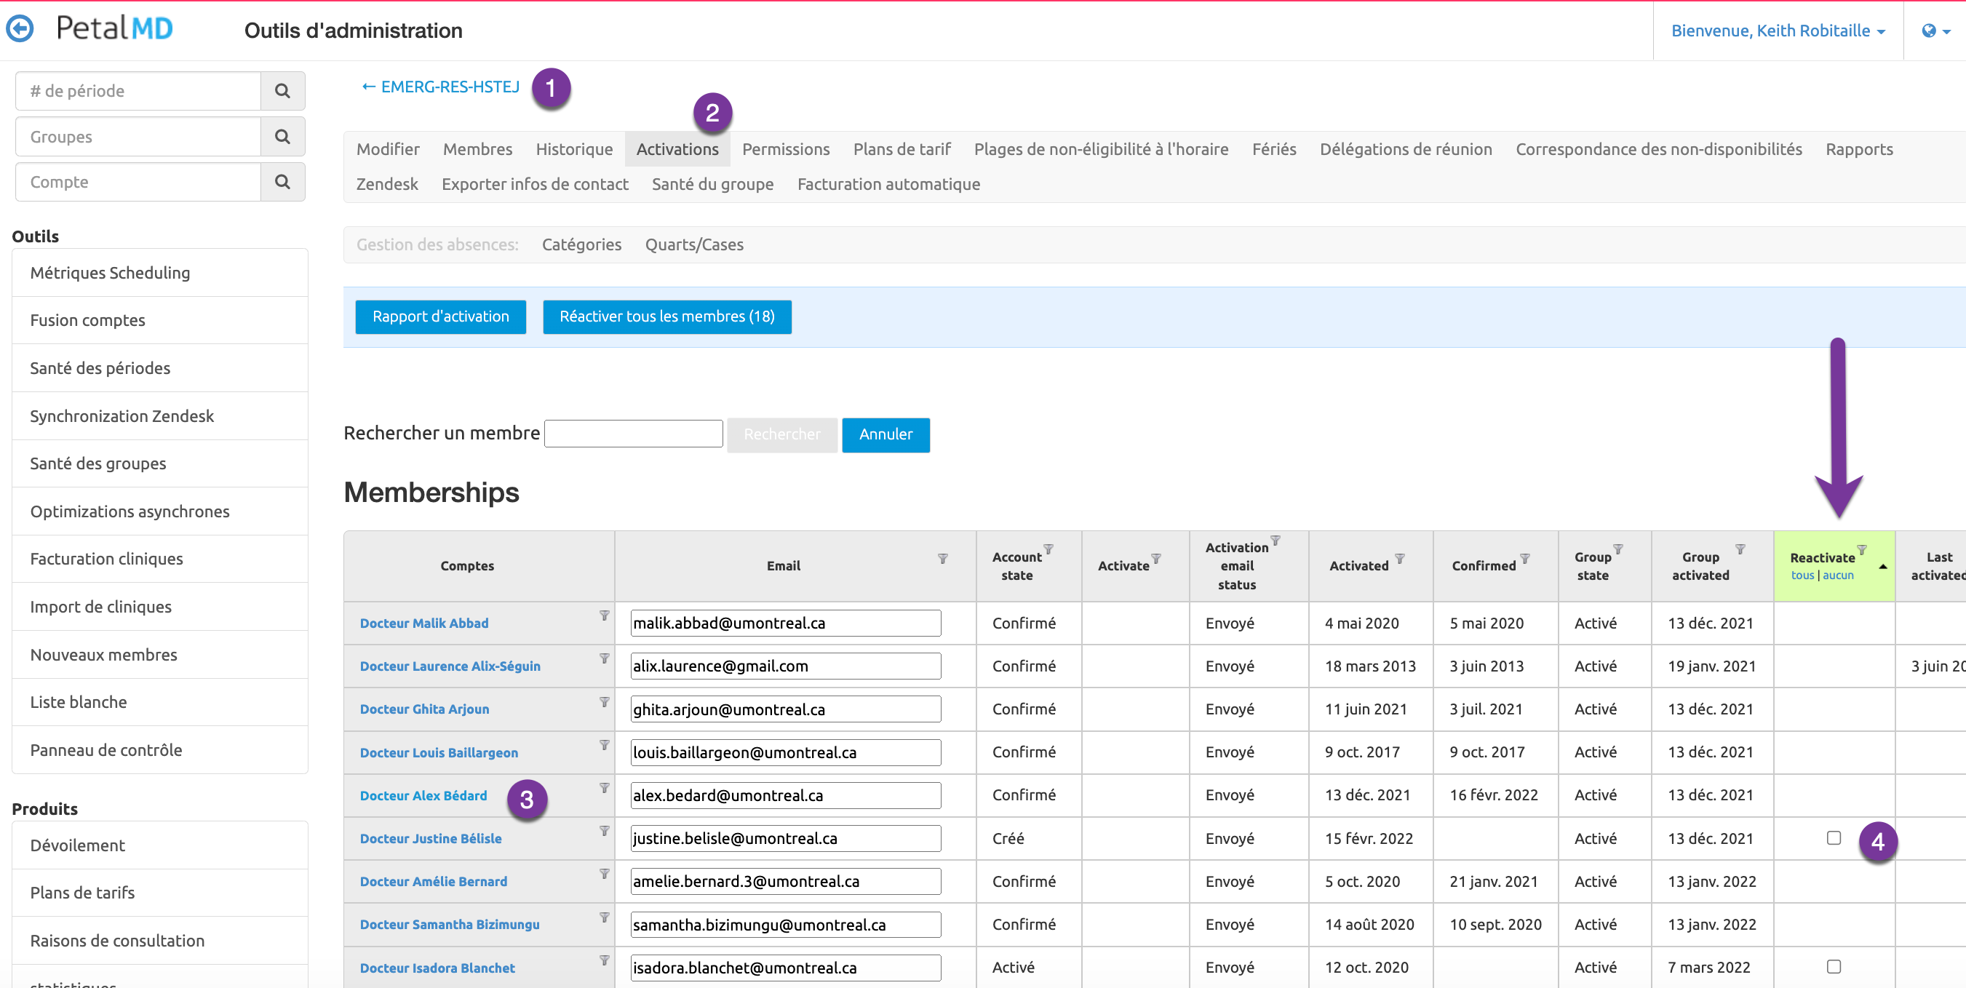
Task: Select 'aucun' link under Reactivate header
Action: (x=1838, y=575)
